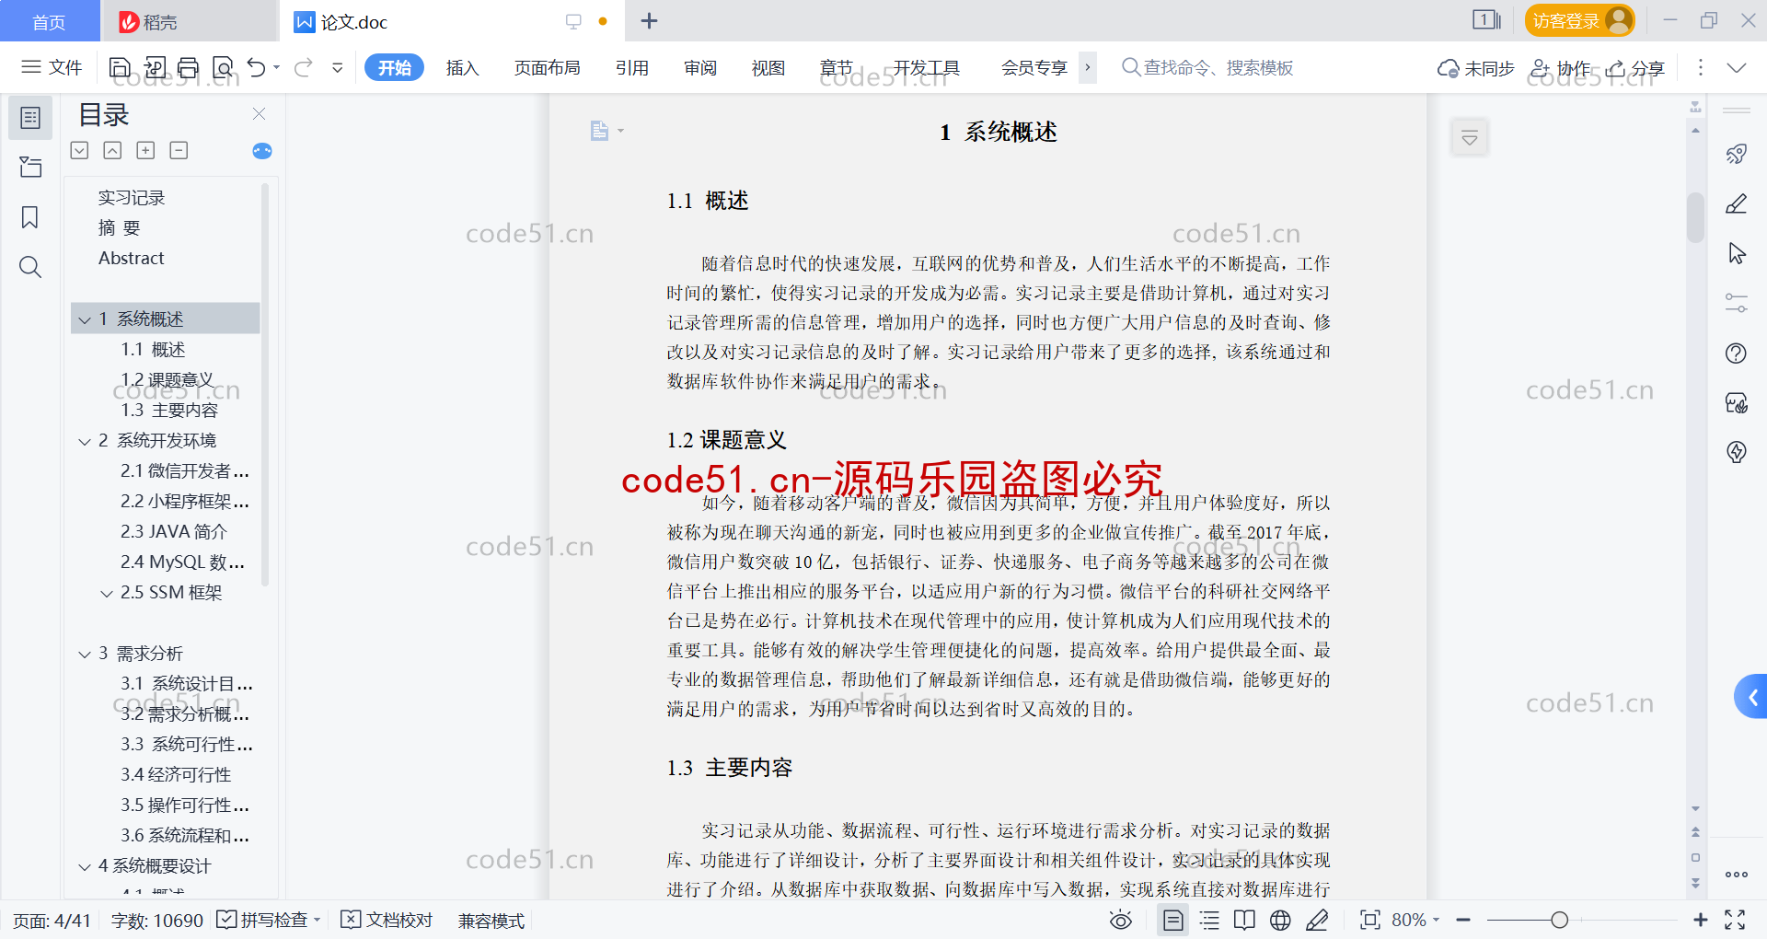Image resolution: width=1767 pixels, height=939 pixels.
Task: Open the bookmark sidebar icon
Action: click(x=30, y=217)
